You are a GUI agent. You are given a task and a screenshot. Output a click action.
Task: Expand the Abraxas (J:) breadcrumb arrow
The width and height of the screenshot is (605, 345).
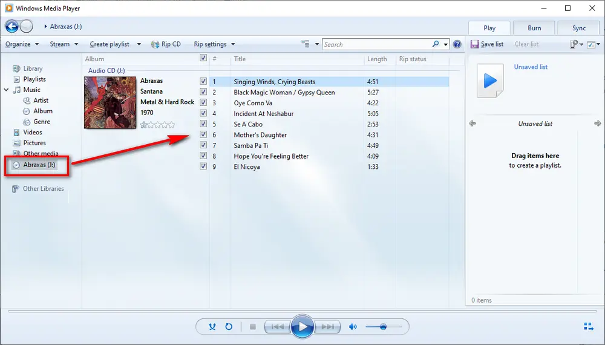pos(45,27)
